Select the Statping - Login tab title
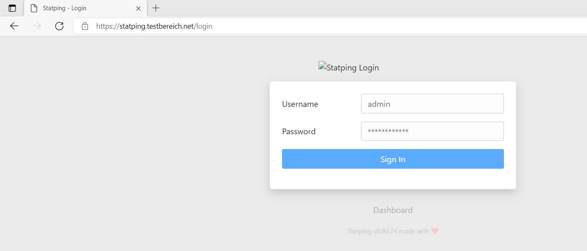Viewport: 587px width, 251px height. [65, 8]
